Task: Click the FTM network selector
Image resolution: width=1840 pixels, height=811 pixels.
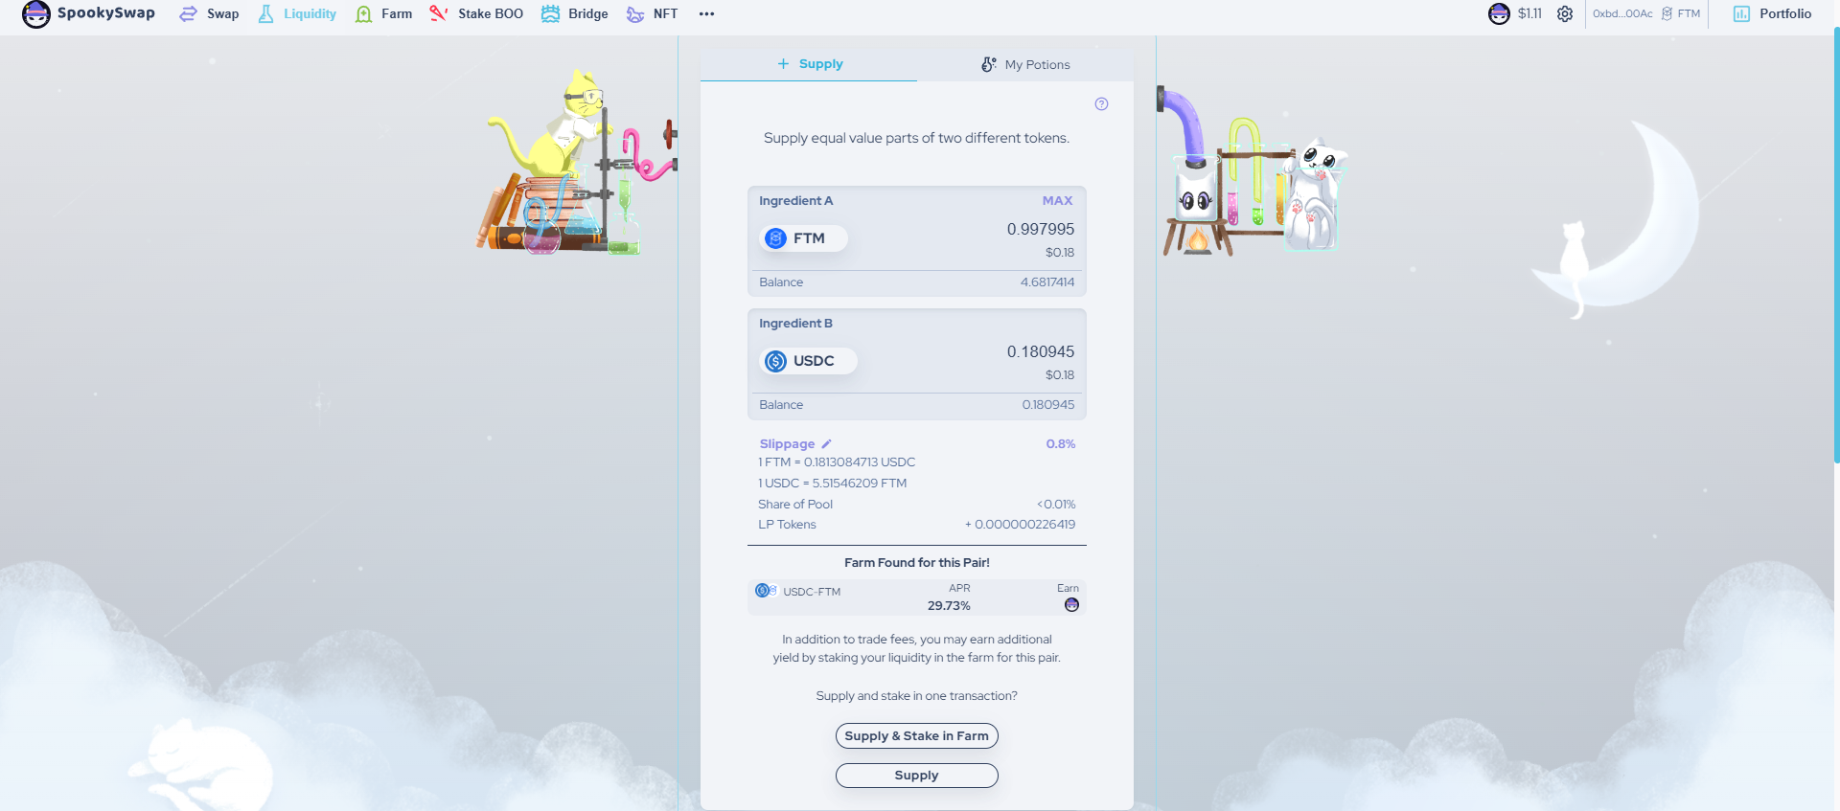Action: (x=1681, y=13)
